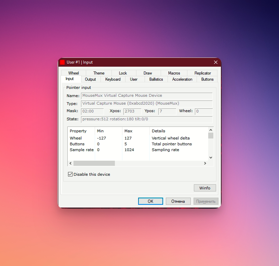Click the 'Sampling rate' details cell
Screen dimensions: 279x266
coord(165,150)
